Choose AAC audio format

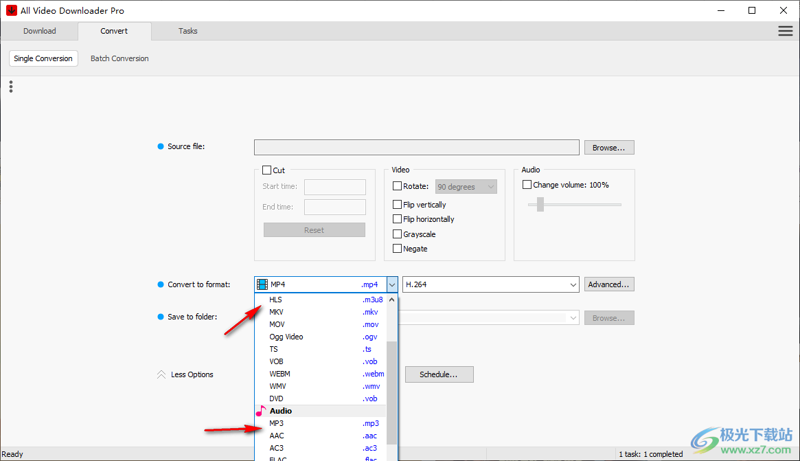(x=321, y=436)
